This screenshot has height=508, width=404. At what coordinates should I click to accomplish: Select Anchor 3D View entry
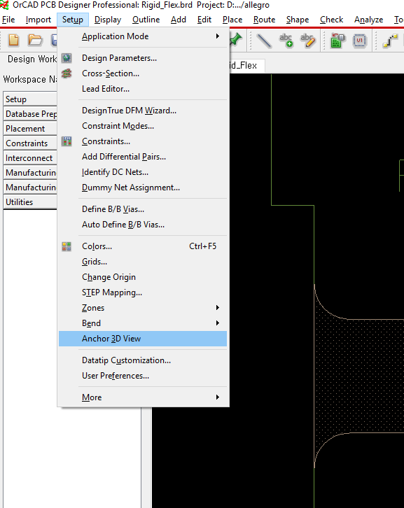tap(143, 339)
